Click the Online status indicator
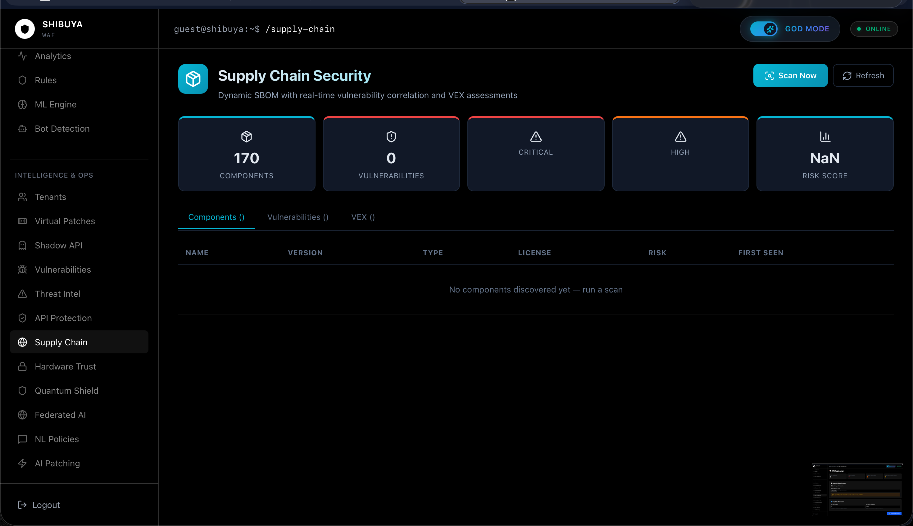 pyautogui.click(x=874, y=29)
